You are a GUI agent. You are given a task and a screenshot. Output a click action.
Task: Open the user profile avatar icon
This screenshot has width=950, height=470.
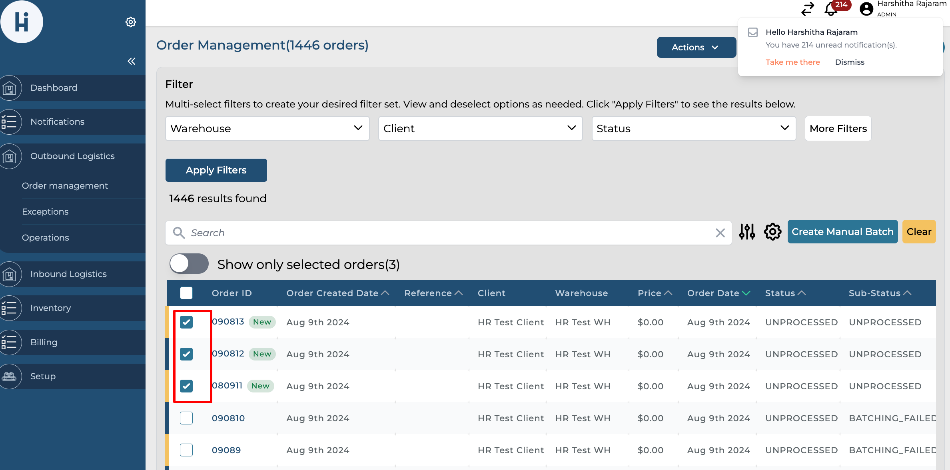(x=866, y=9)
